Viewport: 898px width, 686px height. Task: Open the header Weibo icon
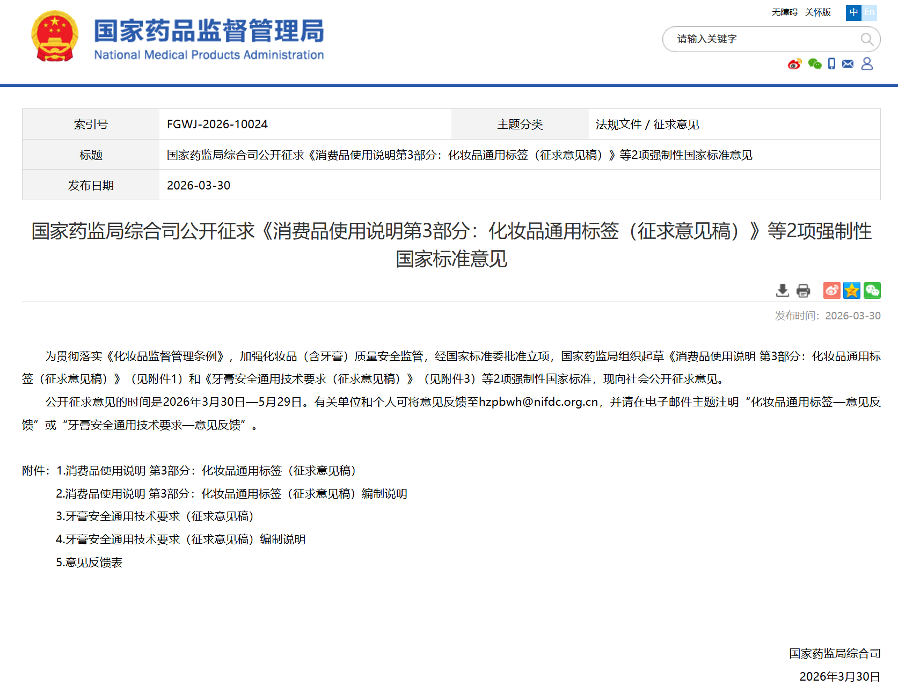[x=794, y=64]
